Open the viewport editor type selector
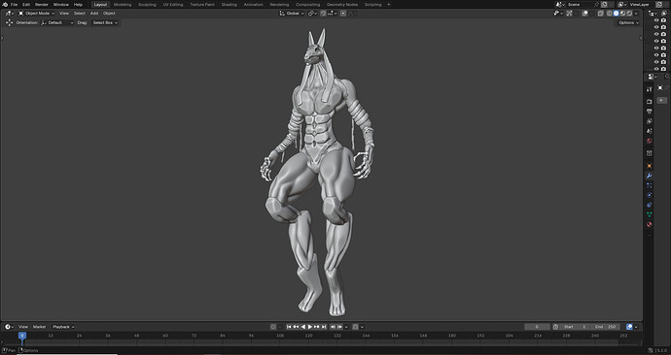Image resolution: width=671 pixels, height=355 pixels. click(x=10, y=14)
